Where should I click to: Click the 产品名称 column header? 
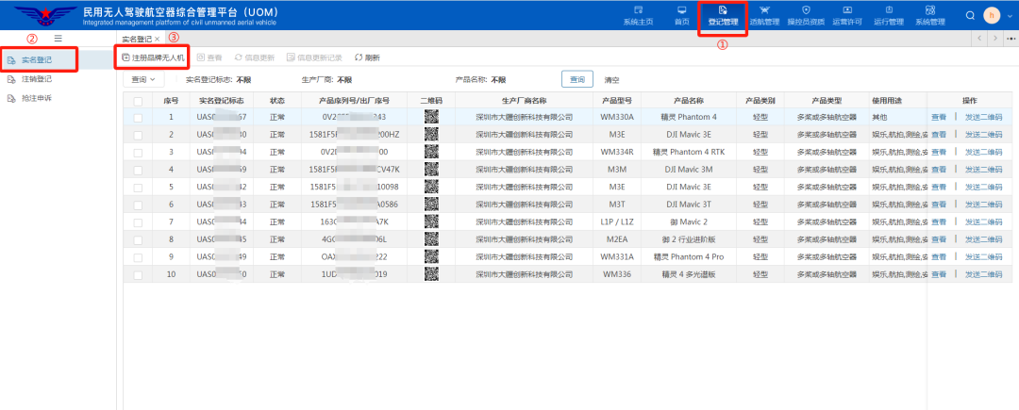click(x=689, y=101)
